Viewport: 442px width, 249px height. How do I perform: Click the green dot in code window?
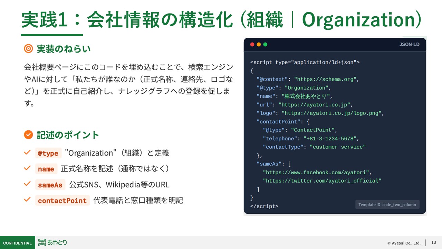(265, 45)
